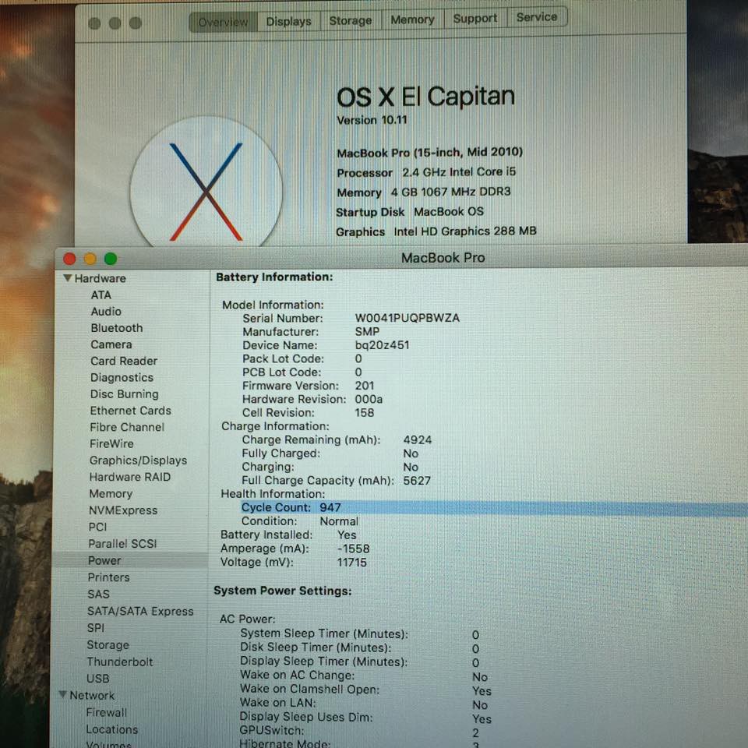Minimize the MacBook Pro window with yellow button
Screen dimensions: 748x748
click(x=90, y=259)
